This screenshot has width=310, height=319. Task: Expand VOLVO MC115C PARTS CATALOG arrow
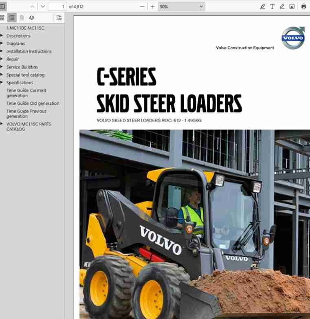click(2, 124)
